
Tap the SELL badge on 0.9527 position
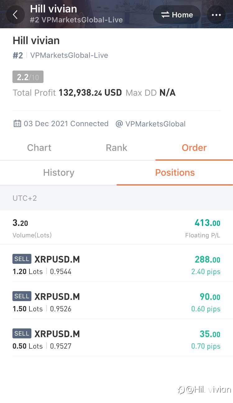(22, 333)
